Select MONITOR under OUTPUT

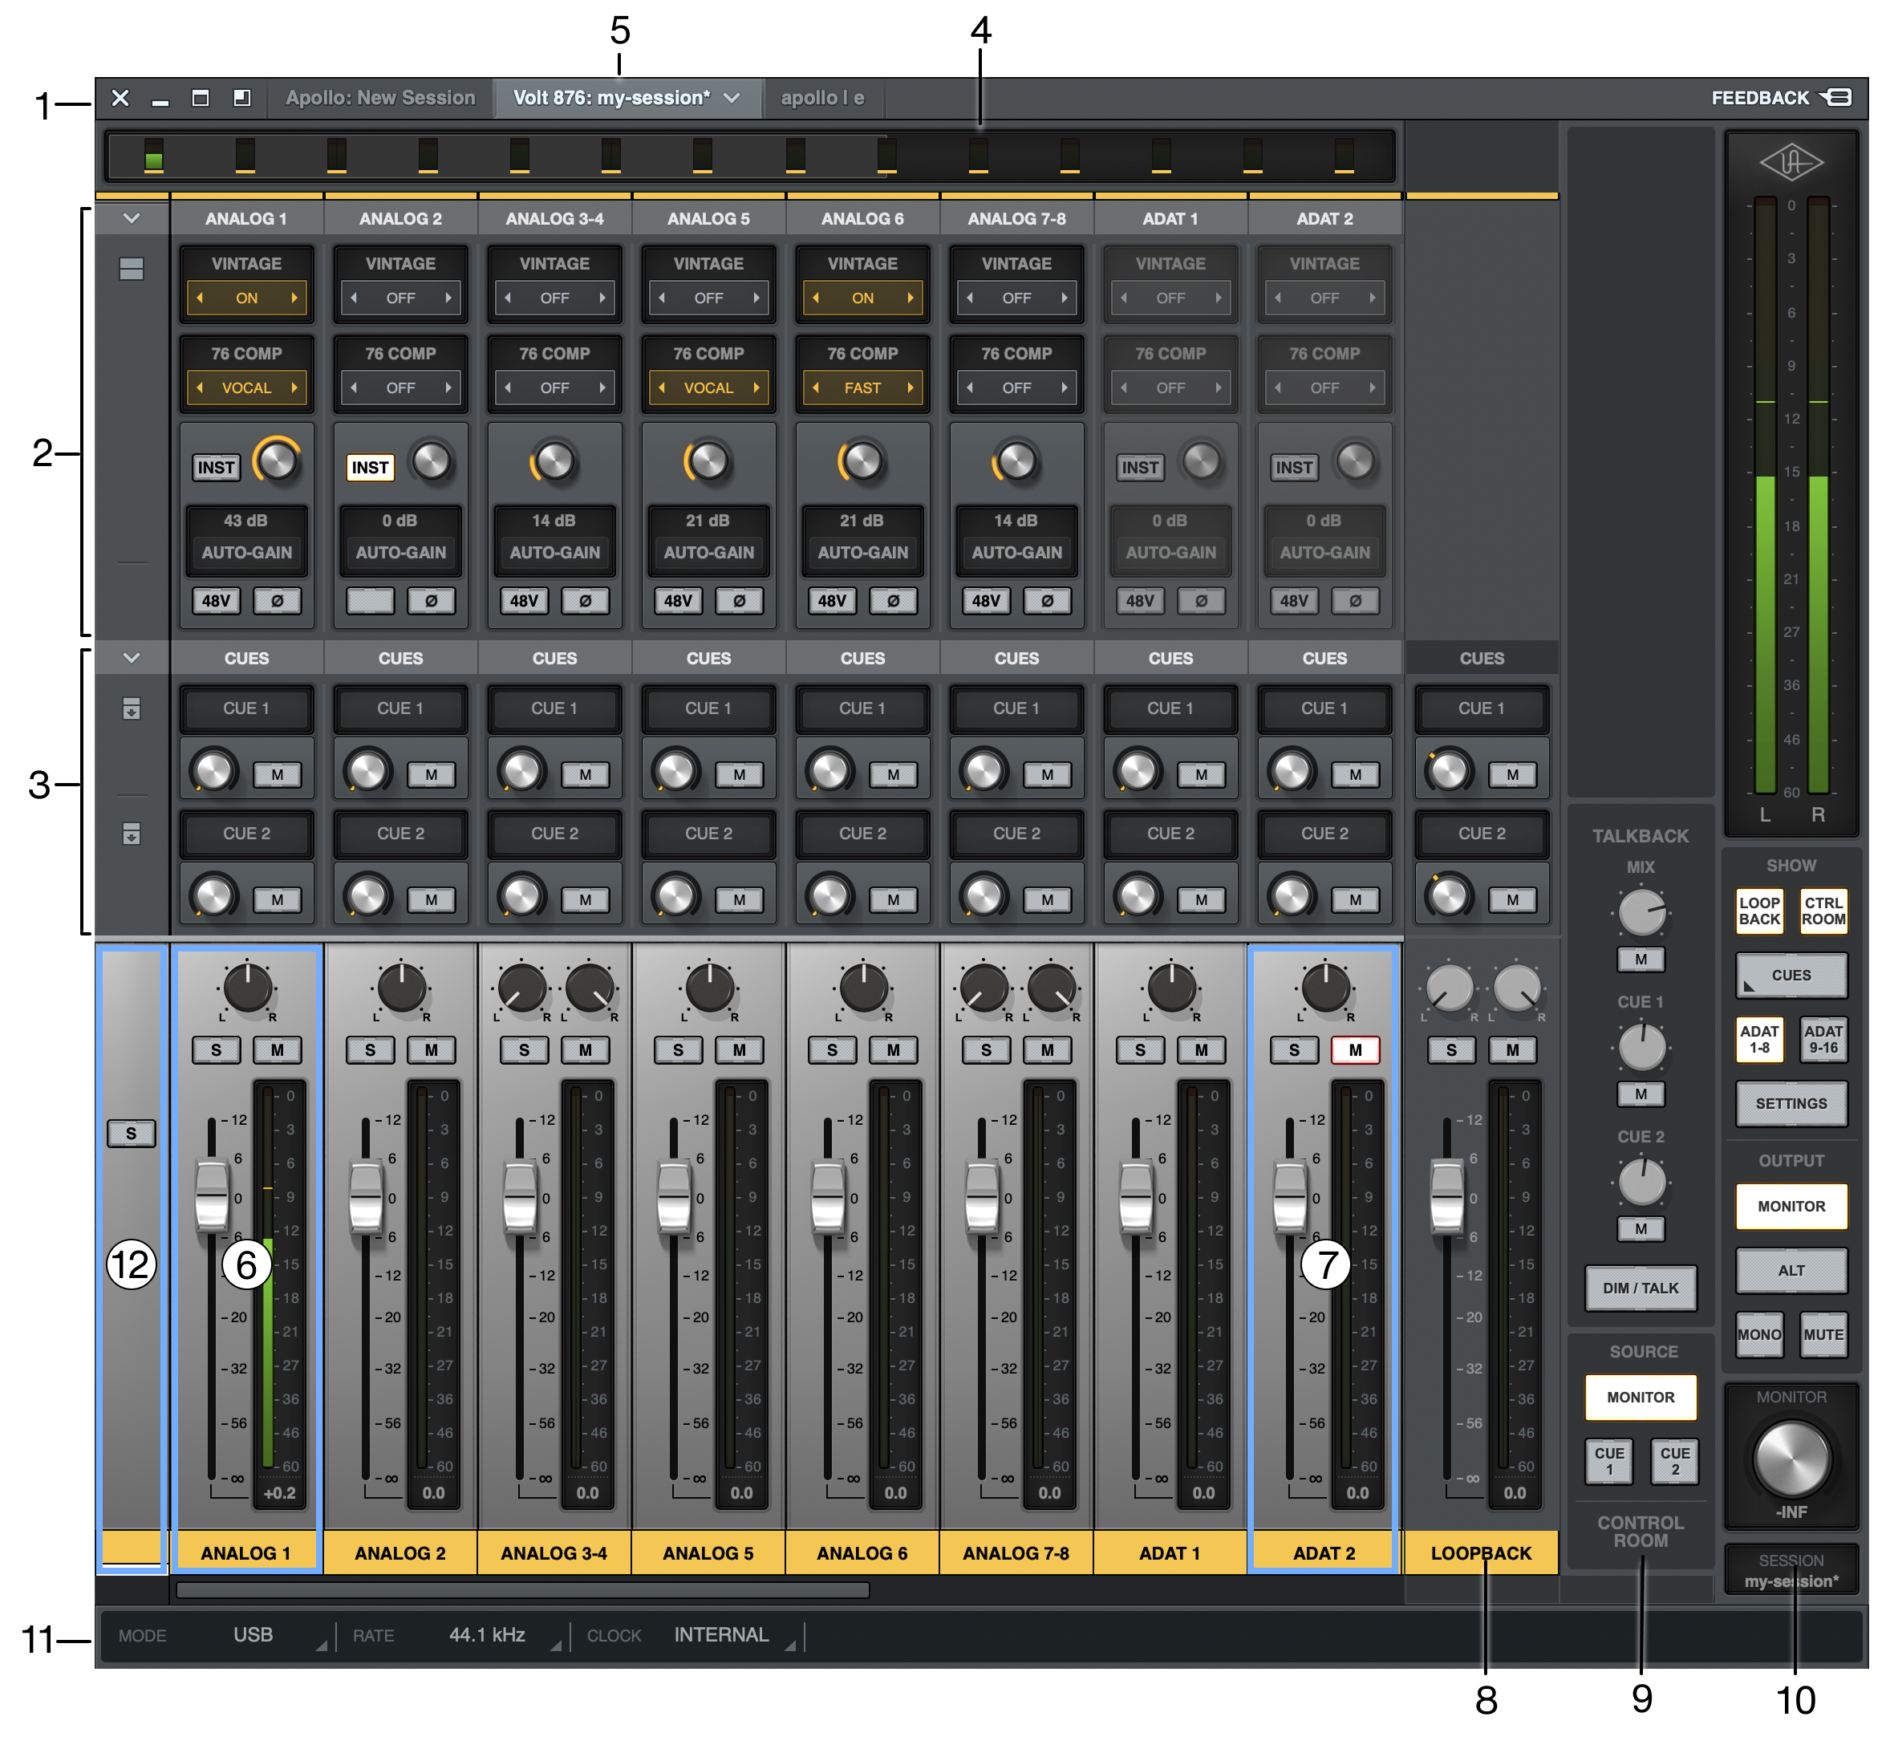(x=1791, y=1206)
